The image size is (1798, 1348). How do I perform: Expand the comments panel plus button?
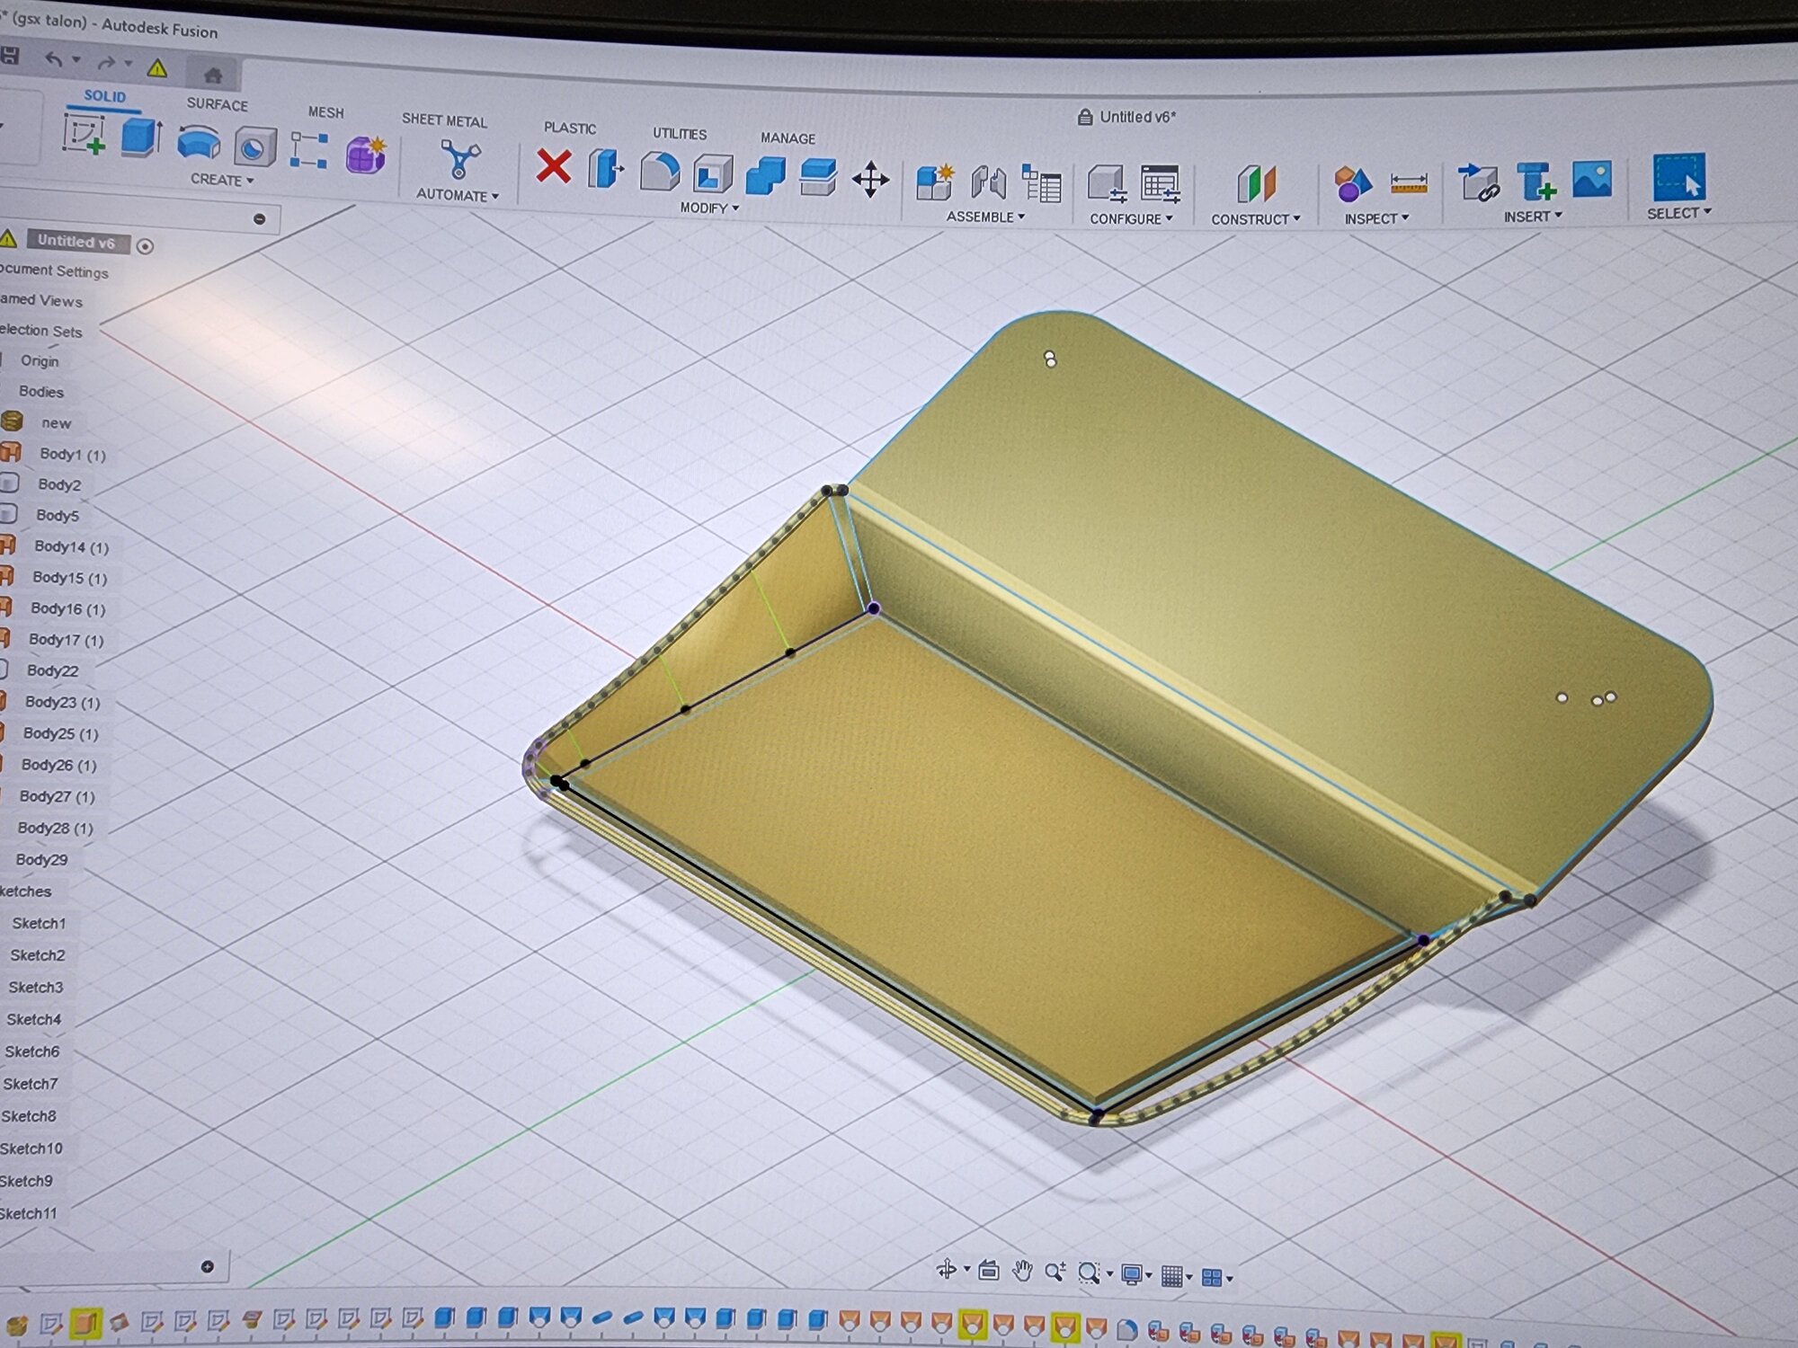coord(208,1266)
